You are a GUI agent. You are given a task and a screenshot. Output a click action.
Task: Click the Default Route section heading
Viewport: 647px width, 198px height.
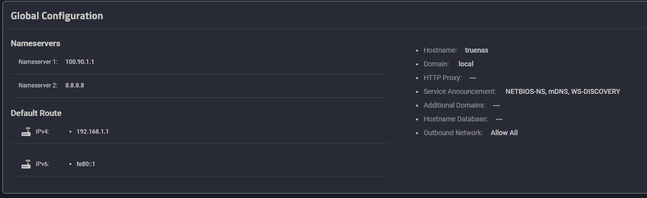point(36,113)
